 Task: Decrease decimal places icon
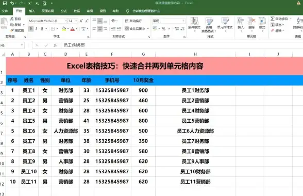182,29
